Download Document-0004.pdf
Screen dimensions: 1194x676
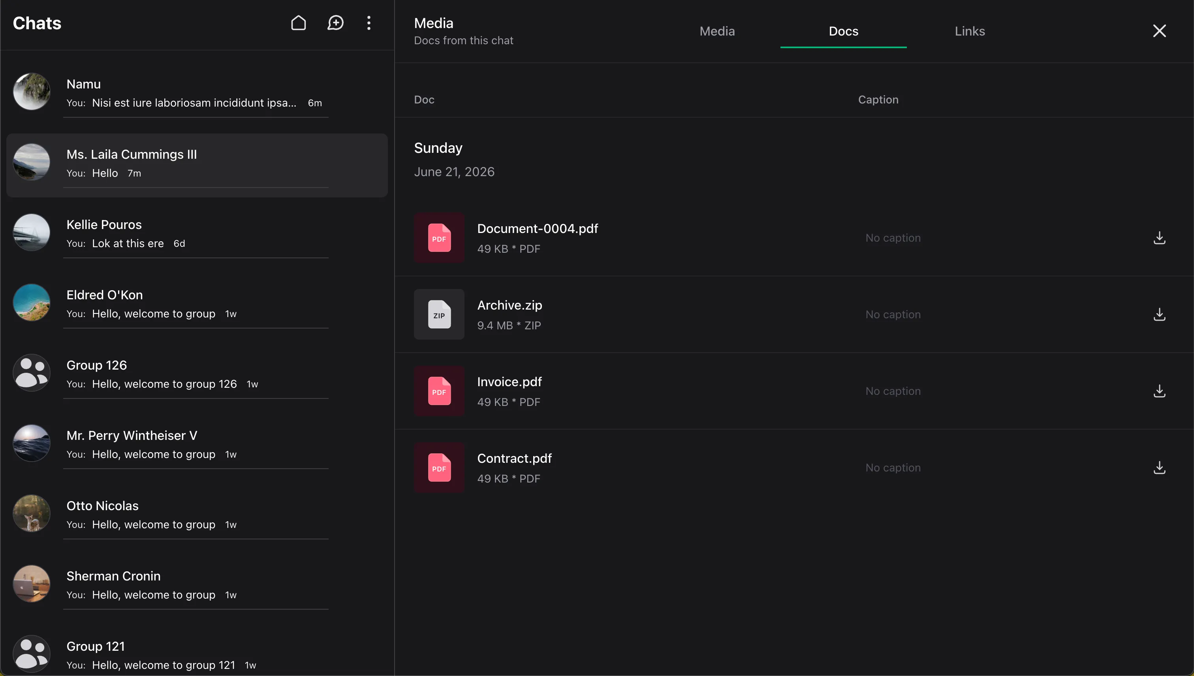click(1160, 238)
